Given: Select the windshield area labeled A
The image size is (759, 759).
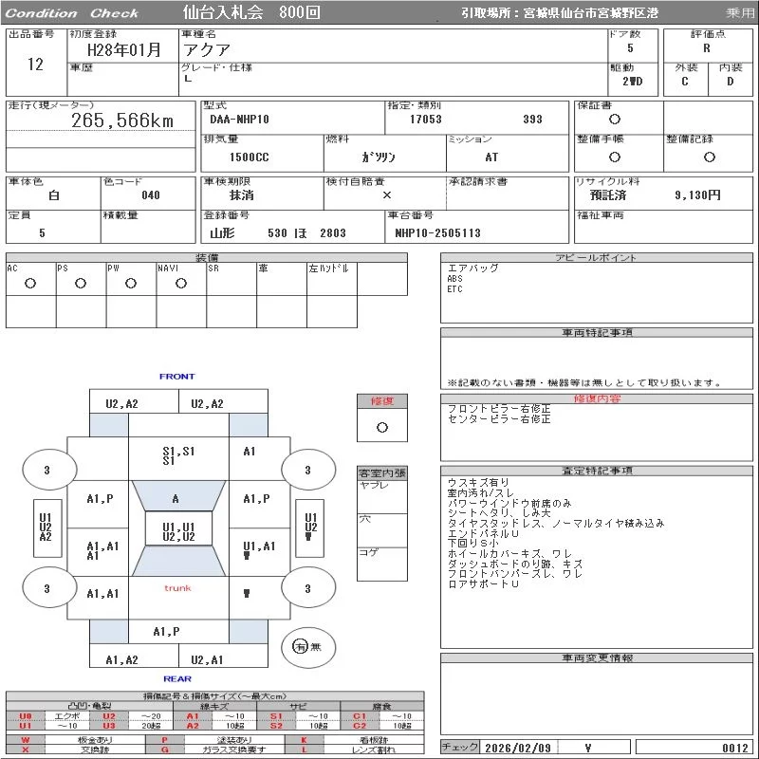Looking at the screenshot, I should click(x=176, y=498).
